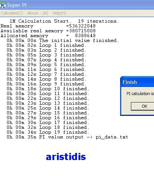Click the 'Loop 19 finished' line
154x176 pixels.
coord(48,132)
